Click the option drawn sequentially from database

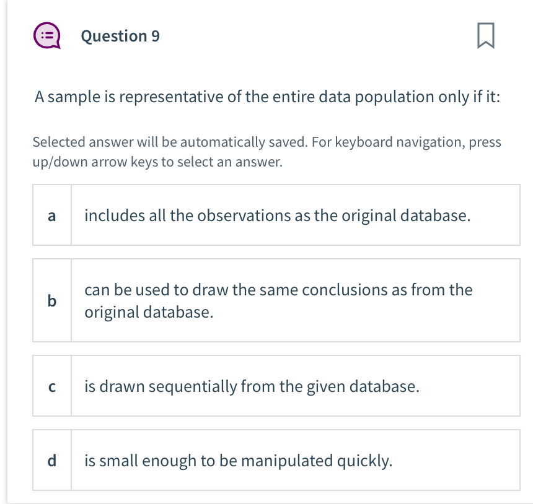(x=252, y=386)
